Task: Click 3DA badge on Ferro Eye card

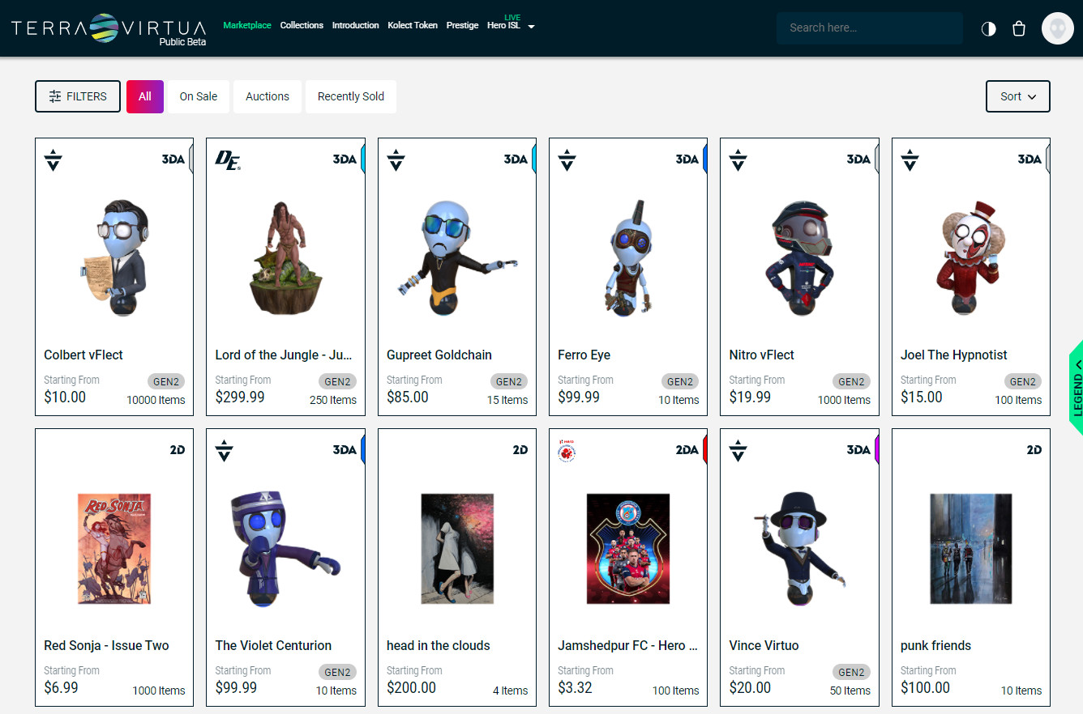Action: click(687, 159)
